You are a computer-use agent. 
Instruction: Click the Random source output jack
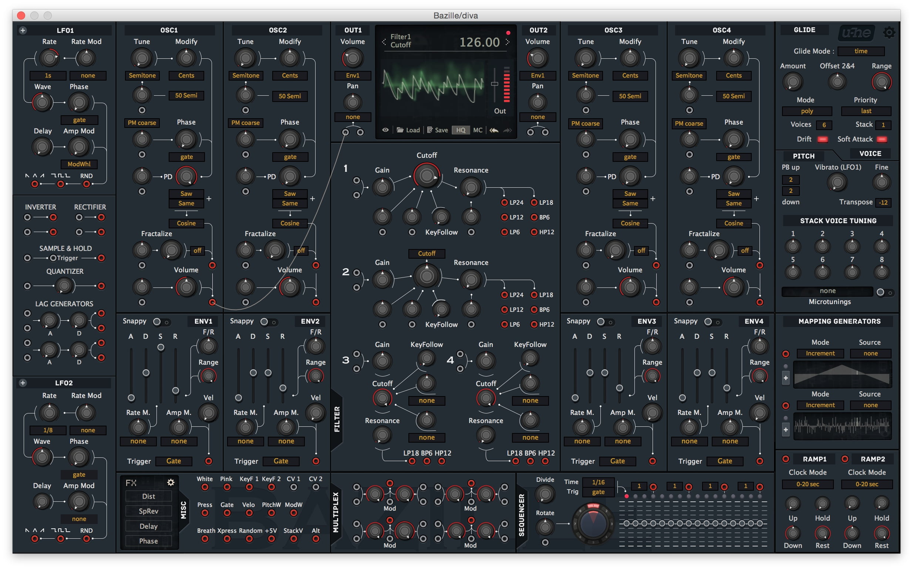tap(249, 539)
